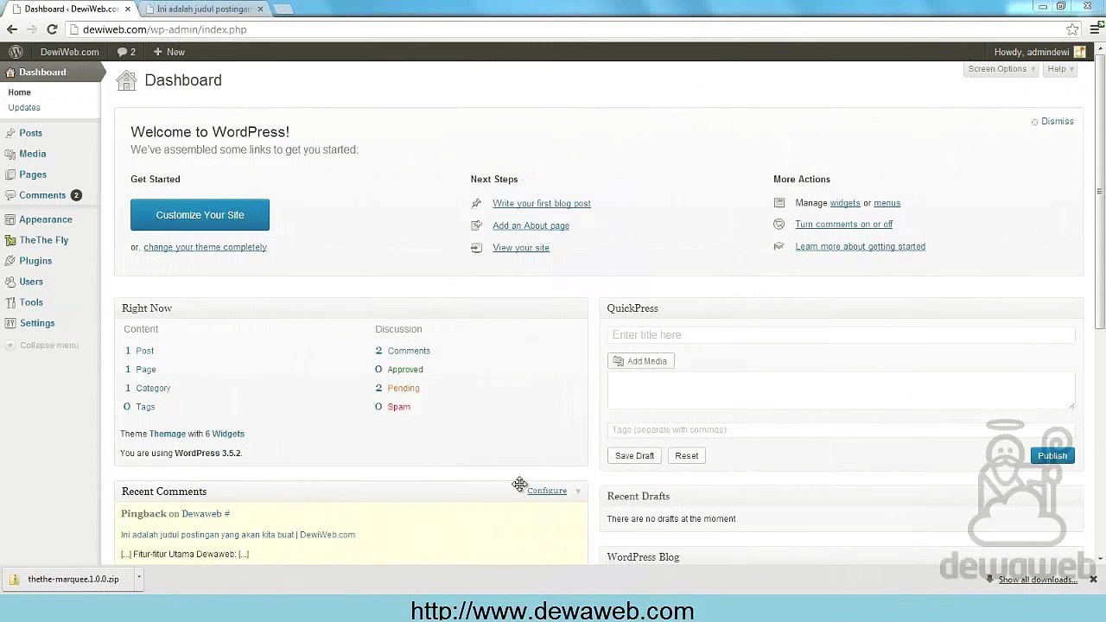The image size is (1106, 622).
Task: Click the Plugins icon in sidebar
Action: pos(10,261)
